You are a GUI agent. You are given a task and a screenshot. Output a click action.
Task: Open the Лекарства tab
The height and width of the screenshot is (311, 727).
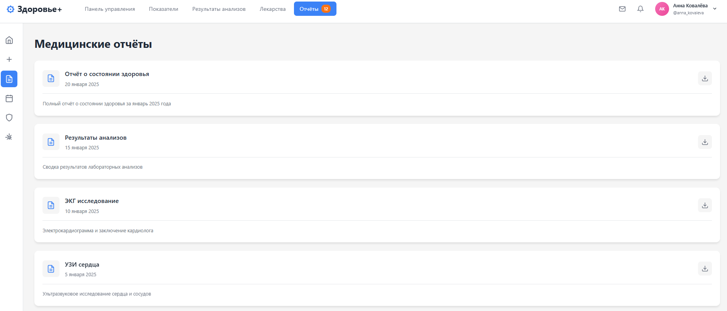pos(273,9)
